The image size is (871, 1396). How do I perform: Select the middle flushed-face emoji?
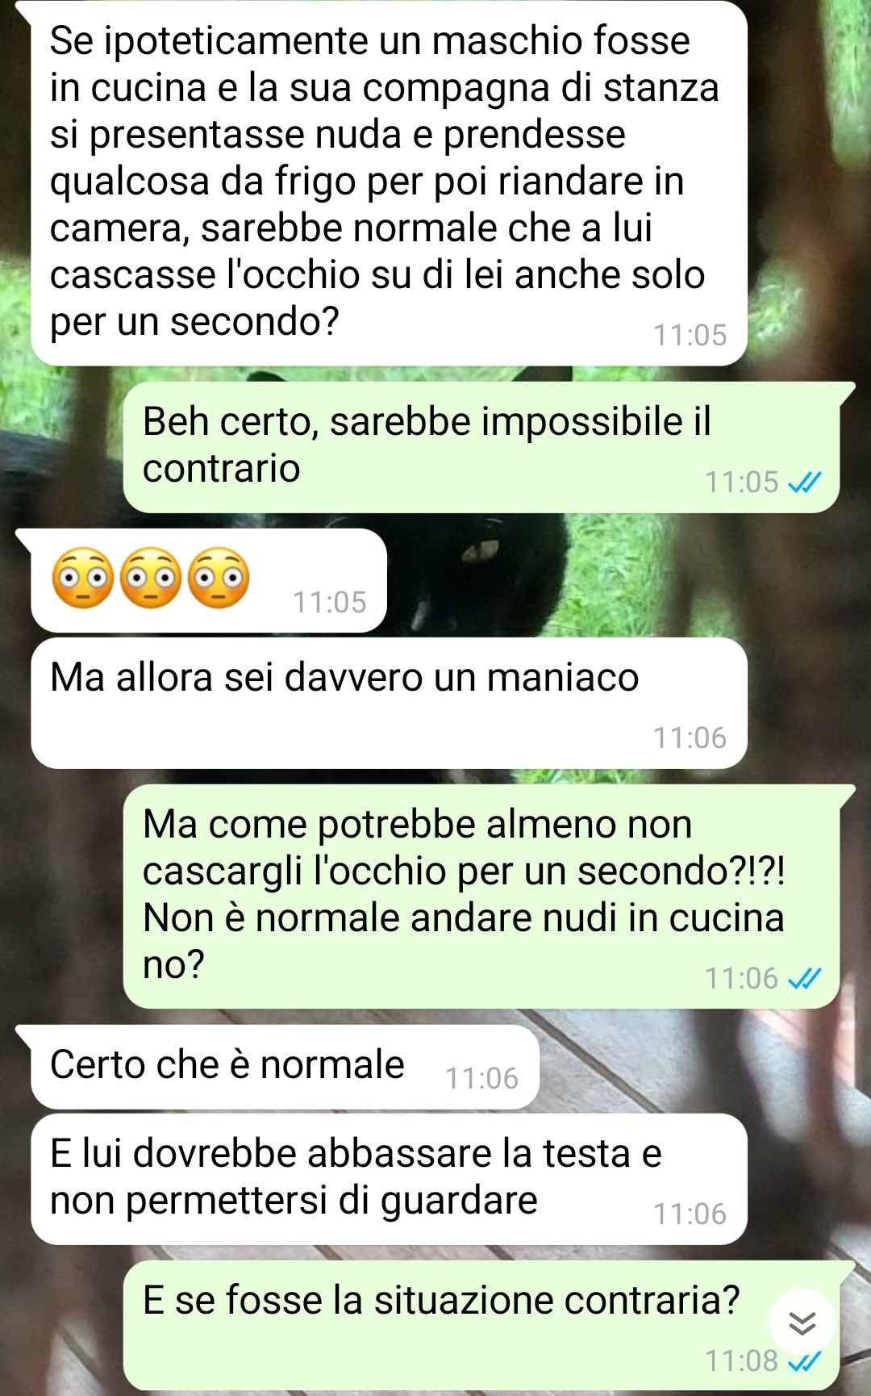[151, 578]
